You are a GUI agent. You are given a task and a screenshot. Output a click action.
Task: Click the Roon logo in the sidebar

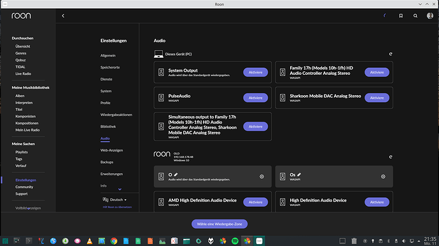pos(21,16)
